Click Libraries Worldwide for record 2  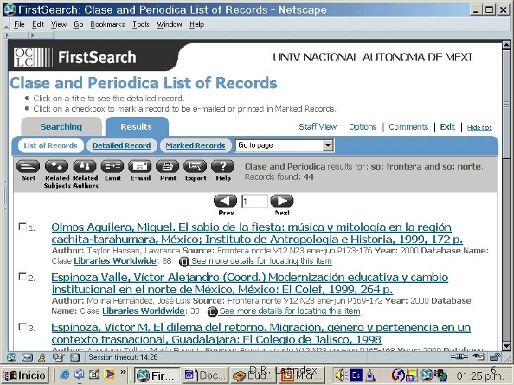click(x=143, y=311)
